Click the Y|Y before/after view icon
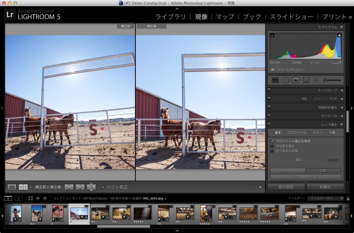Image resolution: width=354 pixels, height=233 pixels. (23, 187)
